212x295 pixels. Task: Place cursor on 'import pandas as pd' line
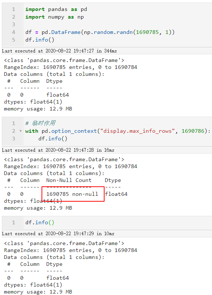56,9
